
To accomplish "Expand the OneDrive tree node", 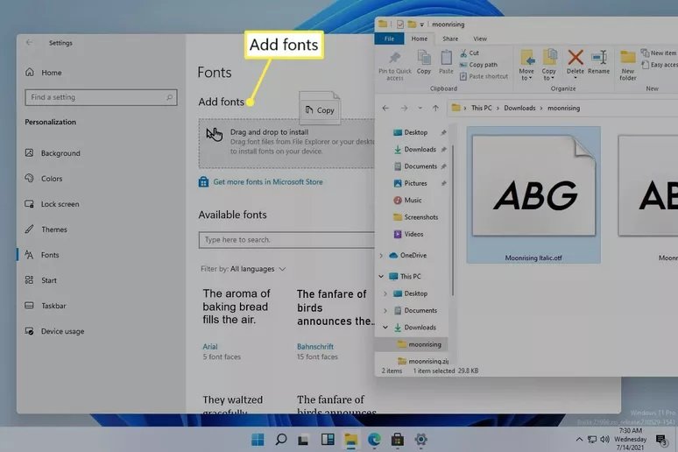I will pyautogui.click(x=381, y=256).
